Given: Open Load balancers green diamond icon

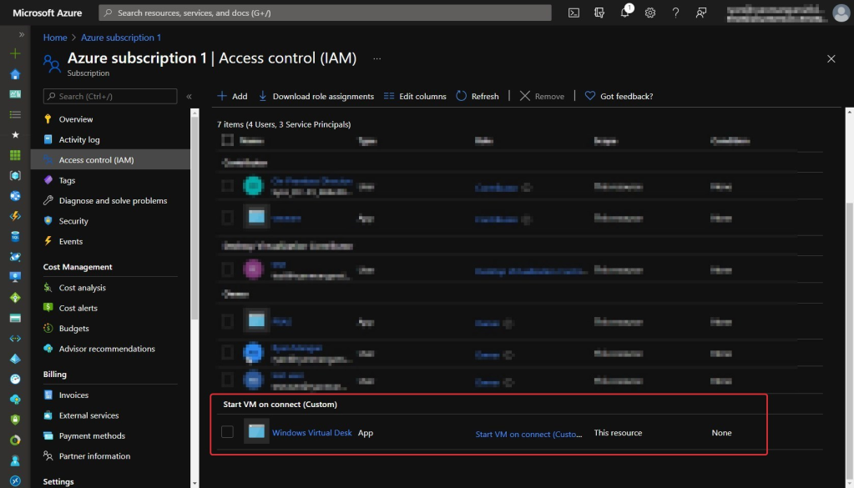Looking at the screenshot, I should click(x=15, y=298).
